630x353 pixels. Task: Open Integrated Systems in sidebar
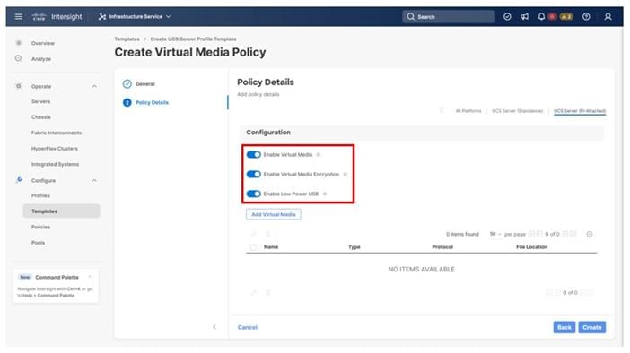55,164
